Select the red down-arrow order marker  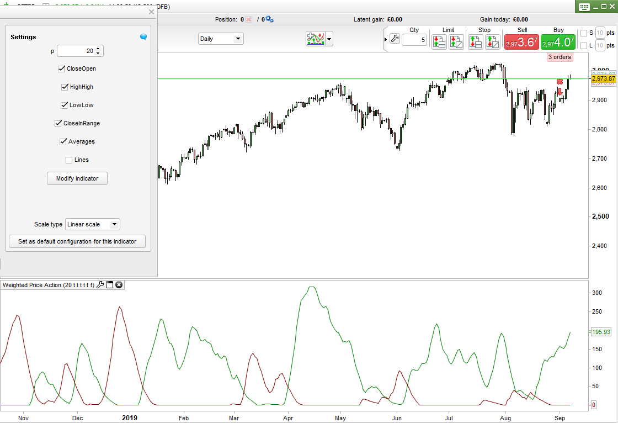click(x=560, y=92)
